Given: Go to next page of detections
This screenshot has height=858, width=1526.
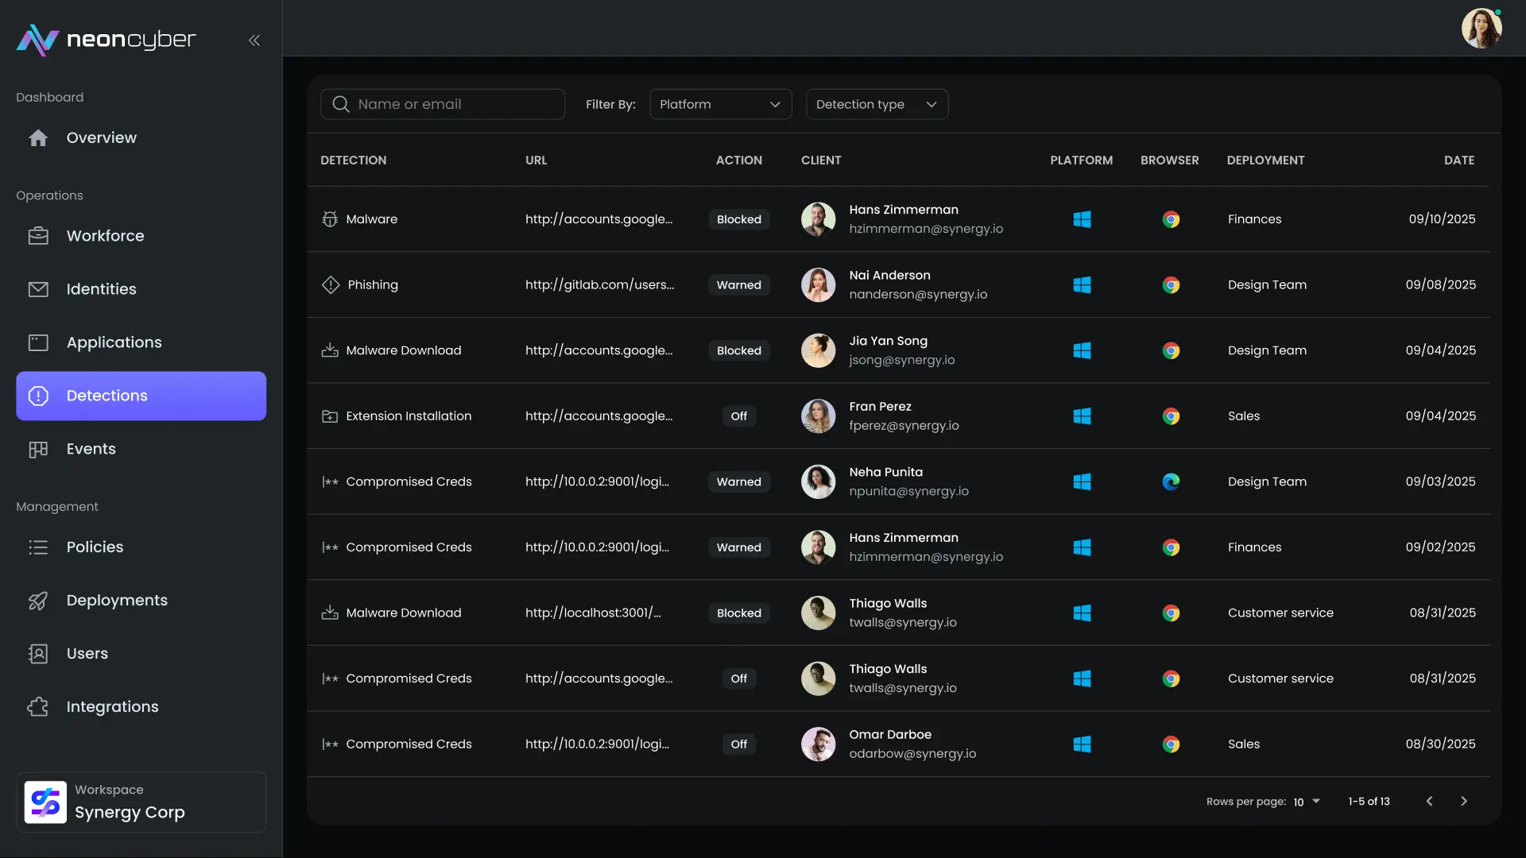Looking at the screenshot, I should tap(1464, 802).
